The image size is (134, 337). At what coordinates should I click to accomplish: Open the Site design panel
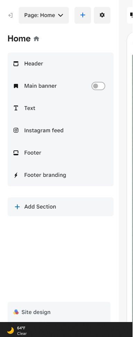59,312
